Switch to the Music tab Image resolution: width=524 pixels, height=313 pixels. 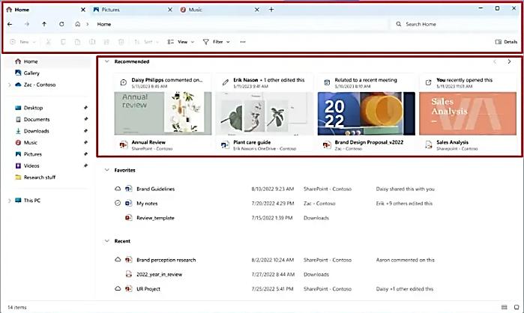(x=195, y=10)
